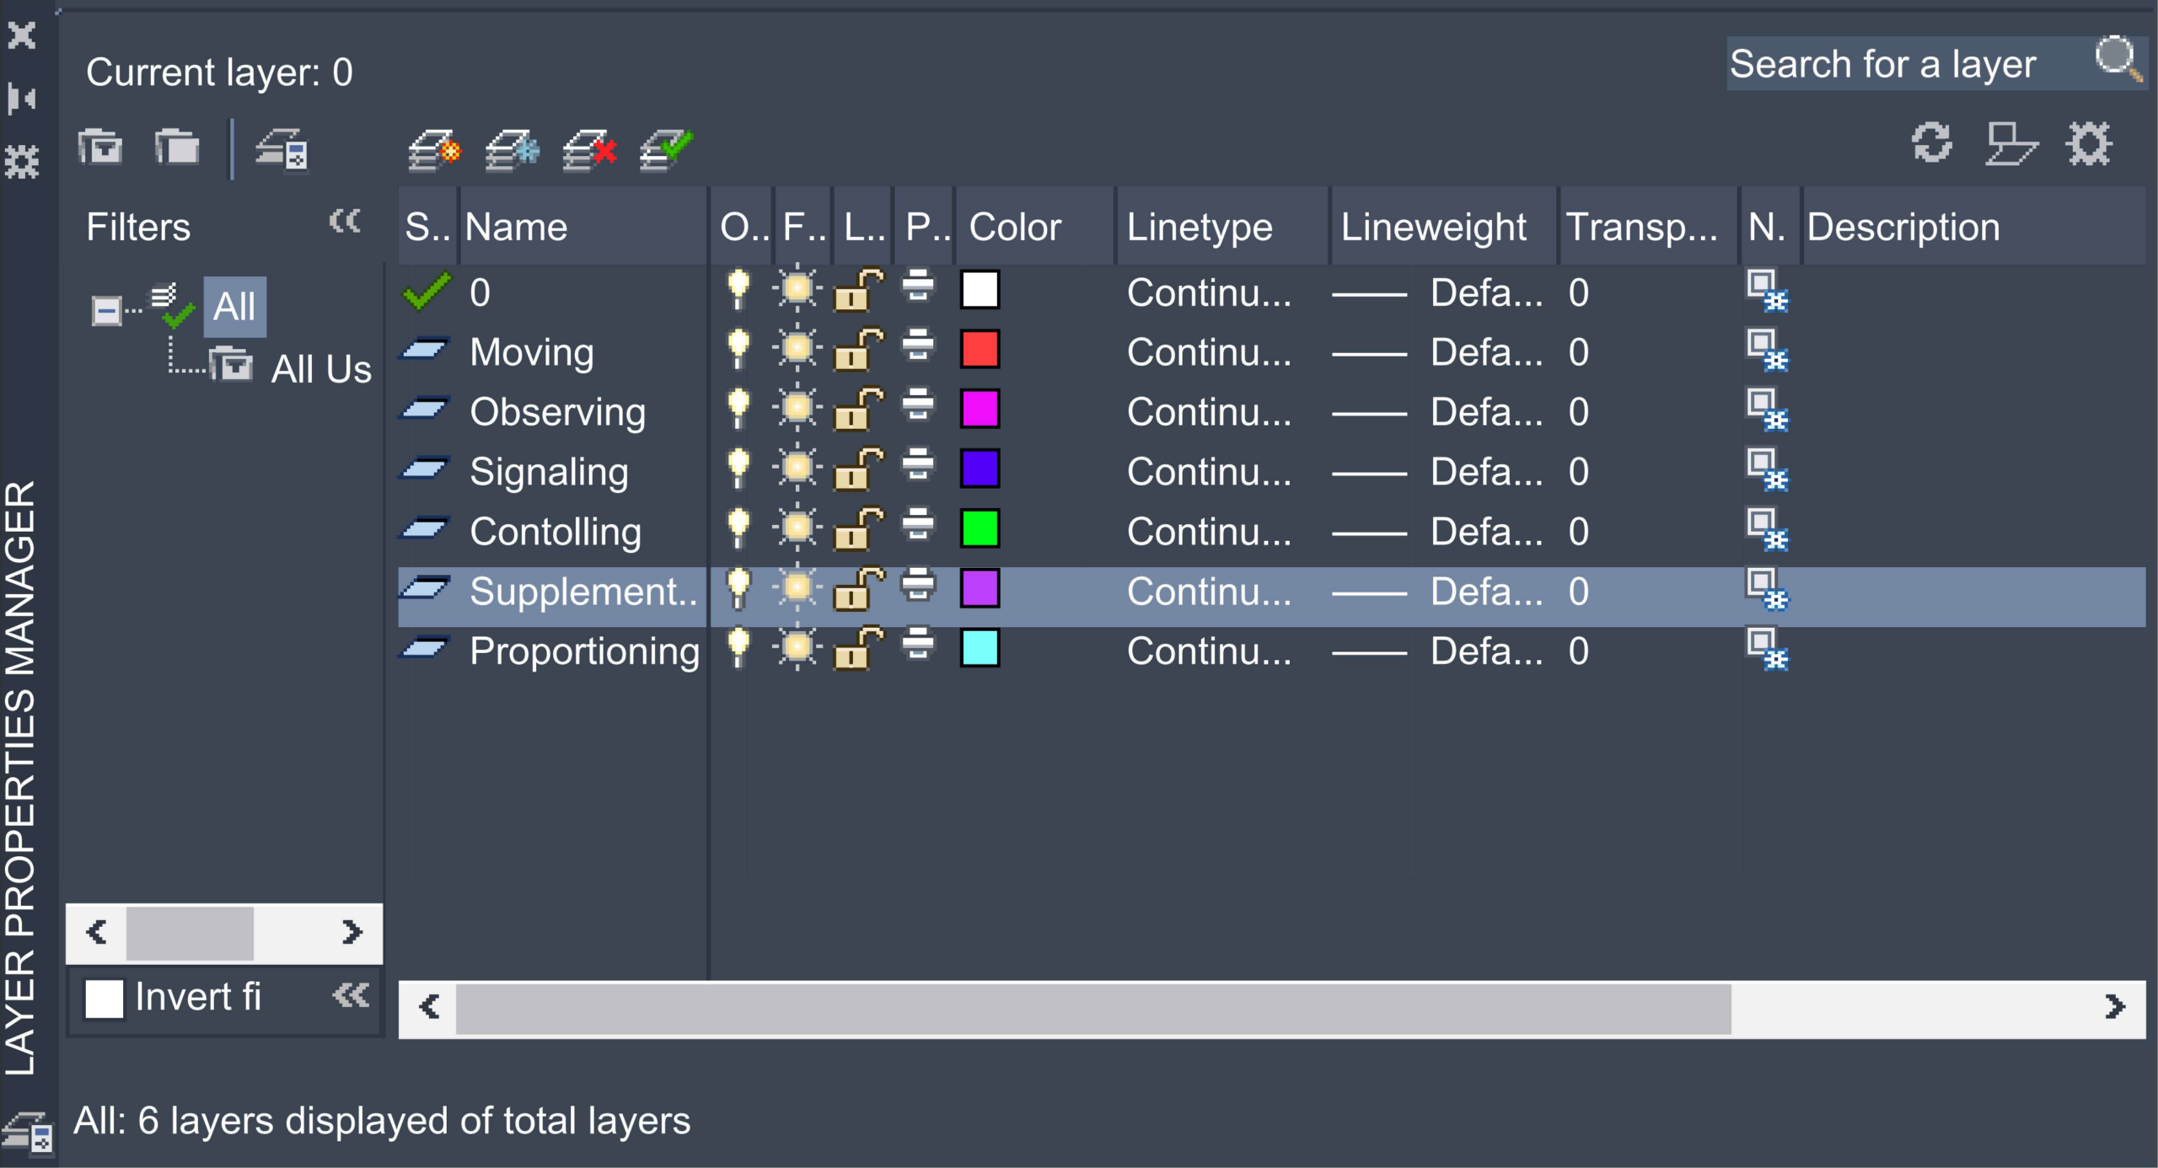This screenshot has height=1168, width=2158.
Task: Lock the Signaling layer padlock
Action: point(857,469)
